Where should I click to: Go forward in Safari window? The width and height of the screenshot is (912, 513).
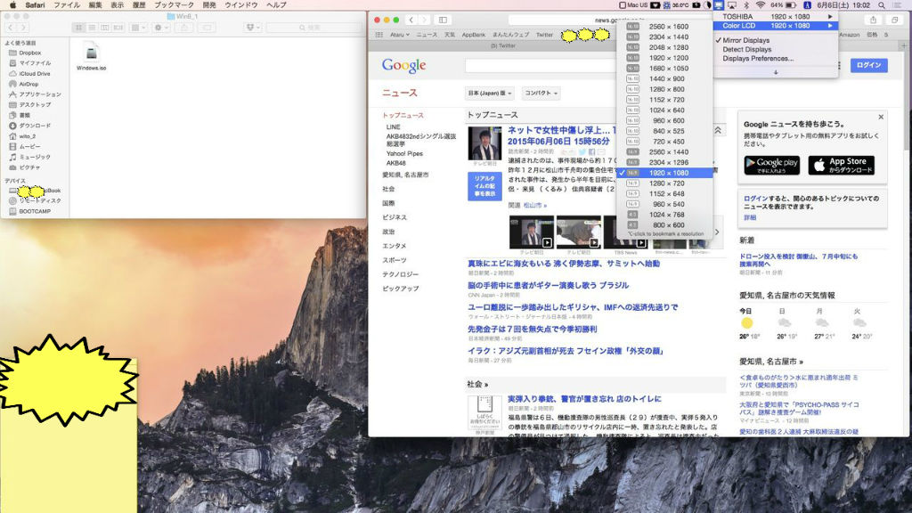click(x=425, y=20)
